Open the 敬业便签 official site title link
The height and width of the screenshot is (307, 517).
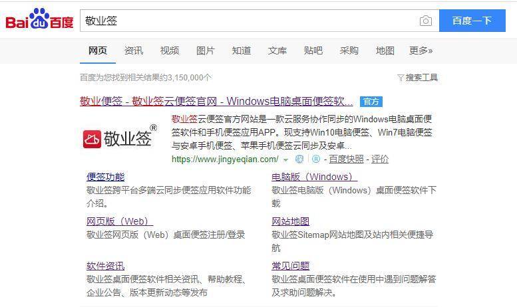click(x=216, y=101)
